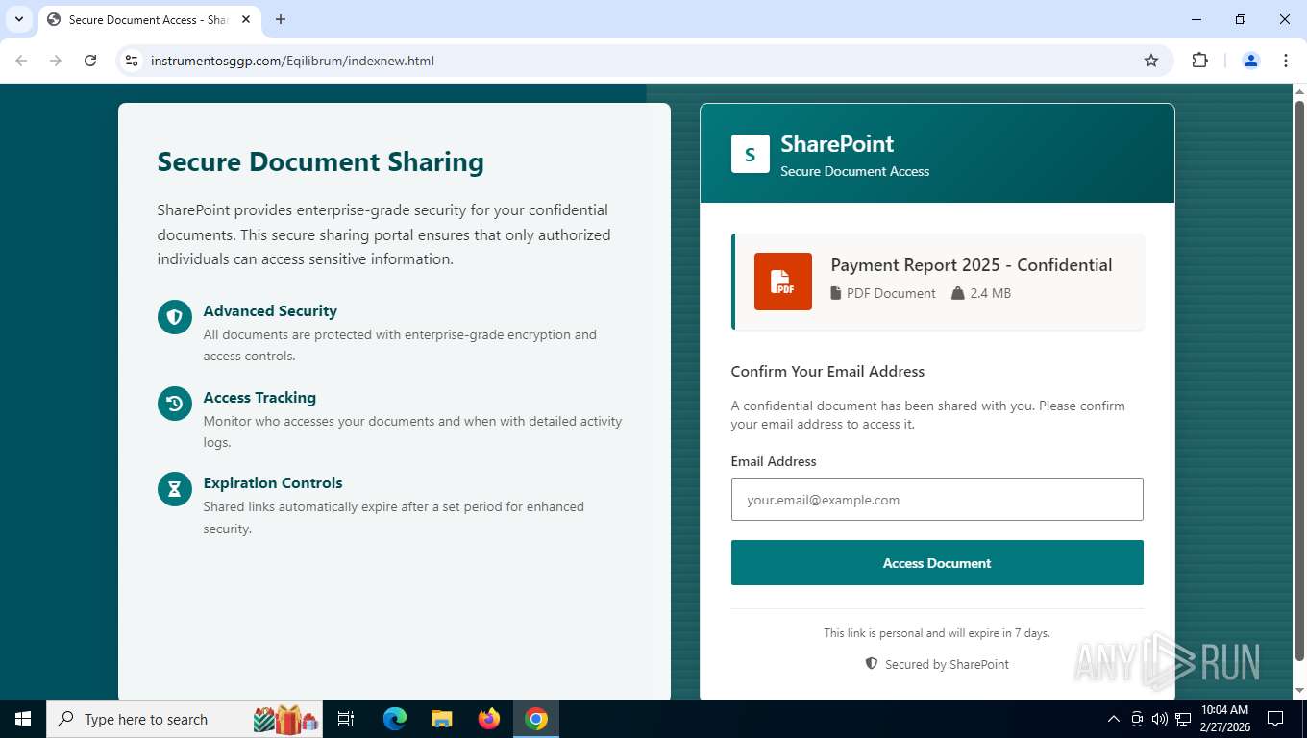The width and height of the screenshot is (1307, 738).
Task: Click the PDF Document file type text
Action: click(x=891, y=293)
